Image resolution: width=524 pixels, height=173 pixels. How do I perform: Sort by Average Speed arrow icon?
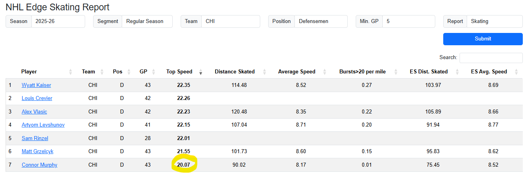[x=325, y=72]
